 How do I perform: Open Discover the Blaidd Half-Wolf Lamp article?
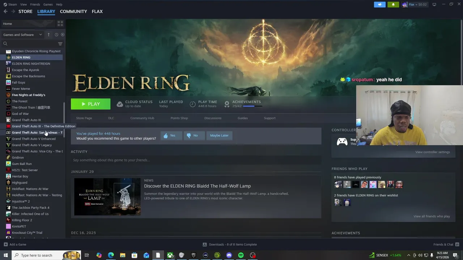tap(197, 186)
